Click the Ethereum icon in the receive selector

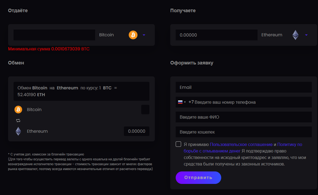pyautogui.click(x=295, y=35)
